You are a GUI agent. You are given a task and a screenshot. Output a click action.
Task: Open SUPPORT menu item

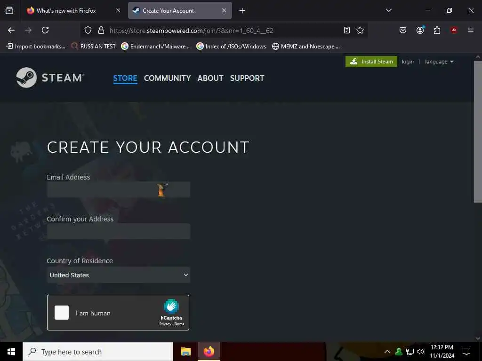(247, 78)
